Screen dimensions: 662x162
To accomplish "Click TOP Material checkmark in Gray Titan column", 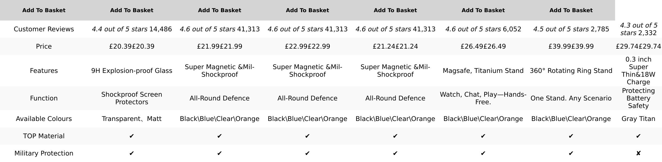I will (x=638, y=136).
